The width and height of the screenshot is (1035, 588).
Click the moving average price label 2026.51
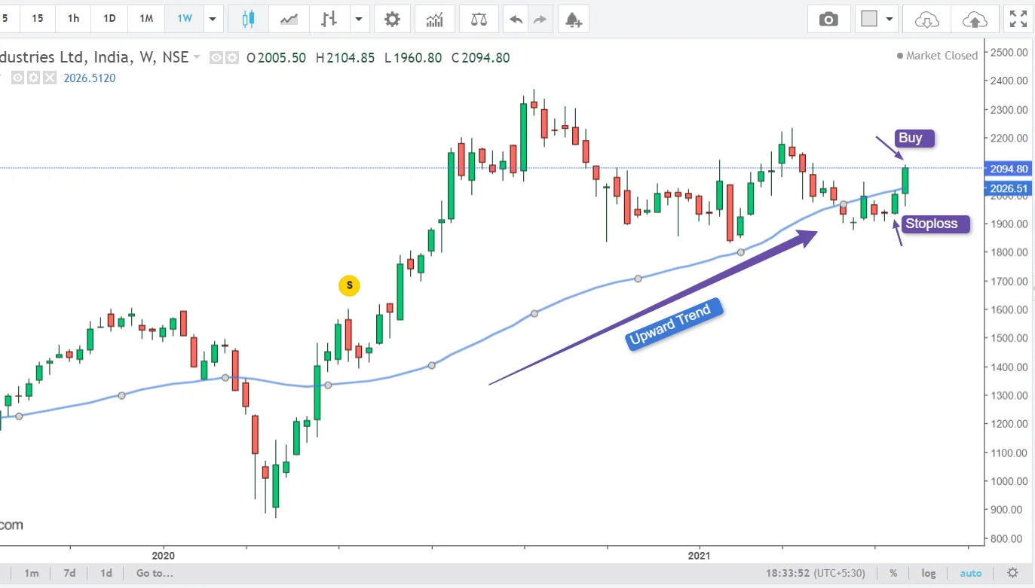click(1009, 189)
